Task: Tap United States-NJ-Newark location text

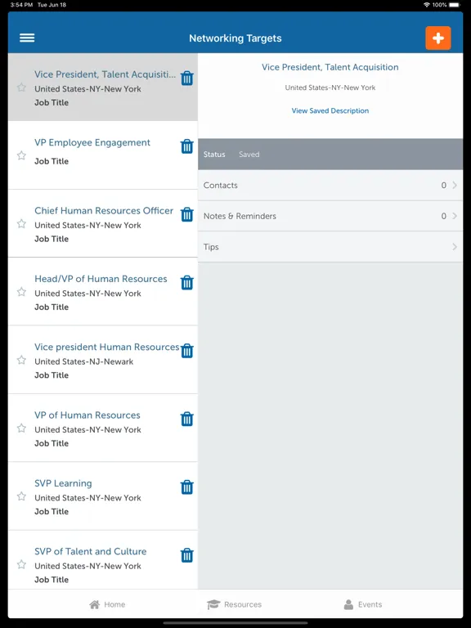Action: (83, 361)
